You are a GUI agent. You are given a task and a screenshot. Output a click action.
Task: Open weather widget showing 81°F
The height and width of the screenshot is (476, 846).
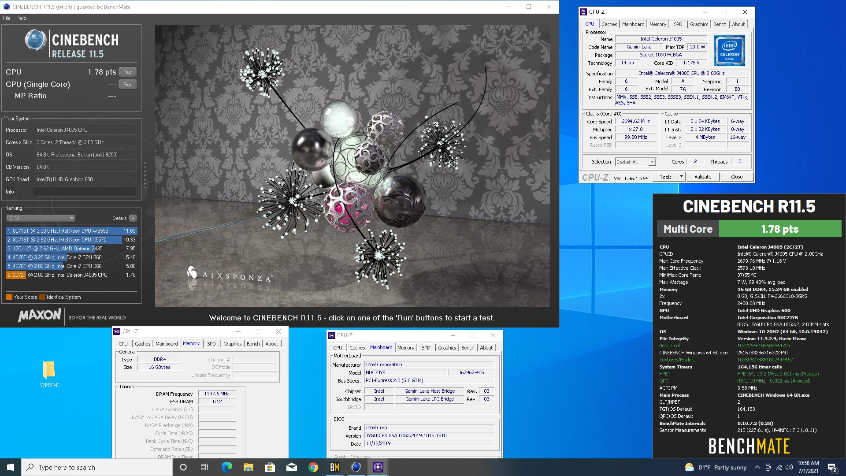(x=716, y=467)
